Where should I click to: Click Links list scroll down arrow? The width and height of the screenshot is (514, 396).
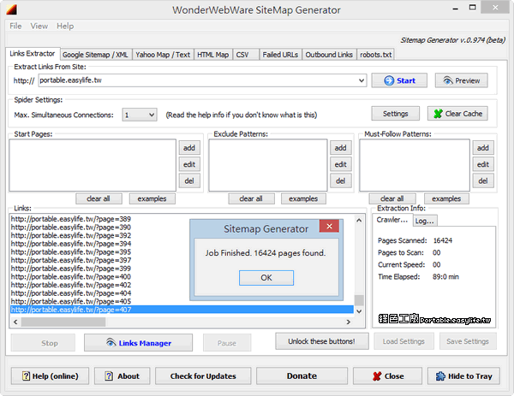click(x=359, y=311)
